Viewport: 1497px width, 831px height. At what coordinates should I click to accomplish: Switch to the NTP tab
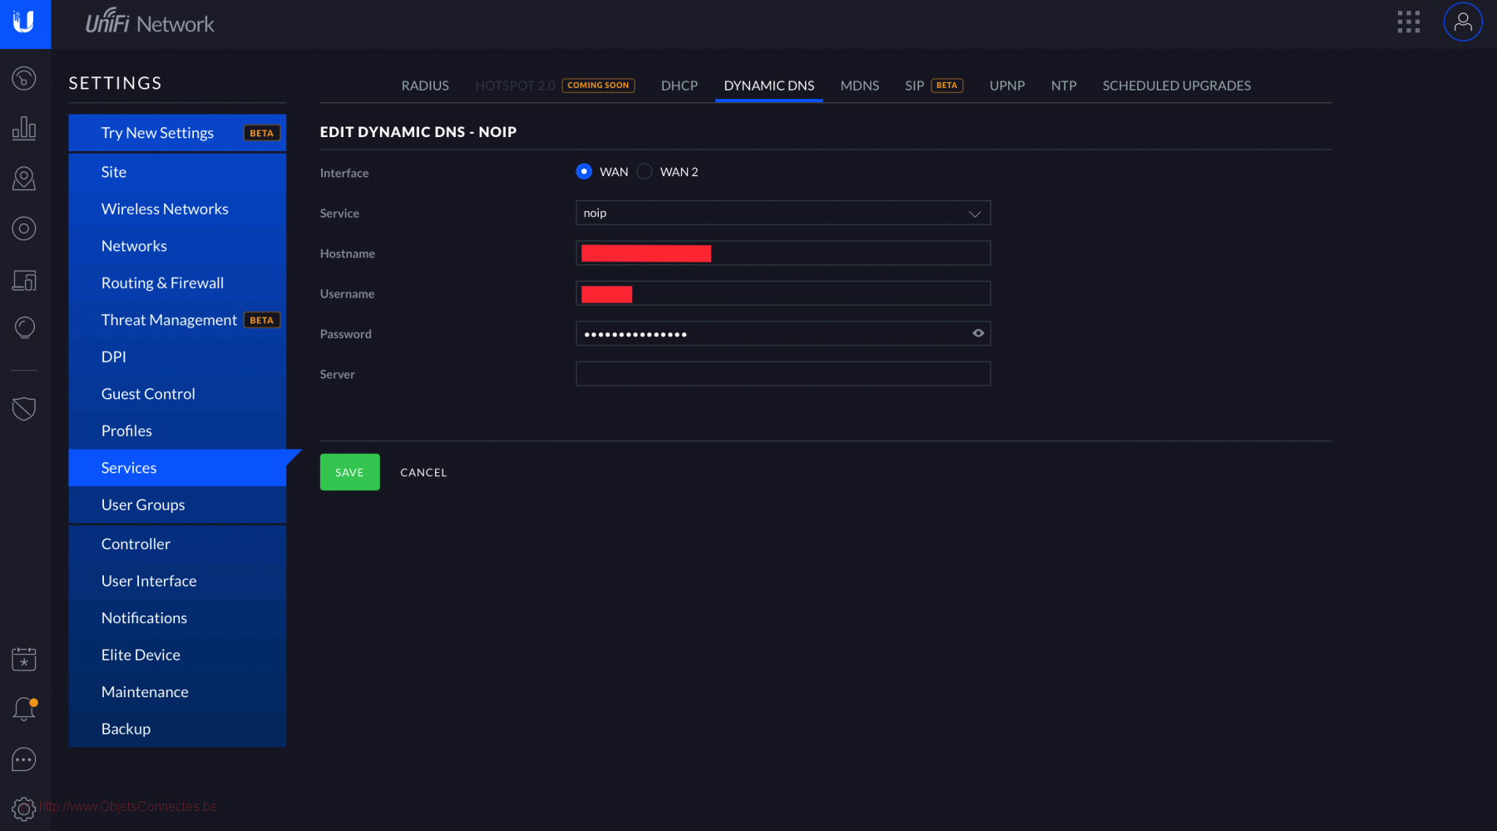tap(1064, 86)
